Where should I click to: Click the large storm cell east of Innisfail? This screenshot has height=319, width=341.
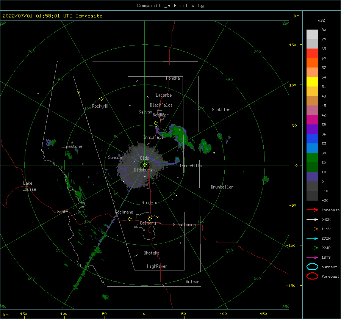click(179, 135)
